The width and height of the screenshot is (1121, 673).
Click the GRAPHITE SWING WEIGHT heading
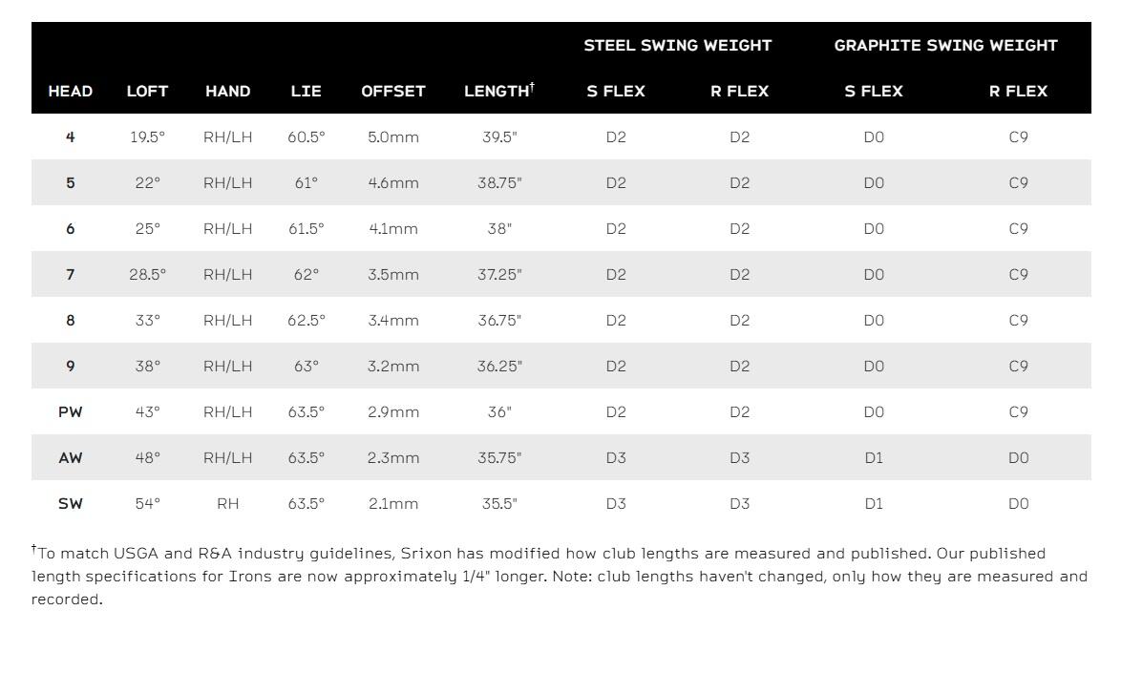[946, 46]
